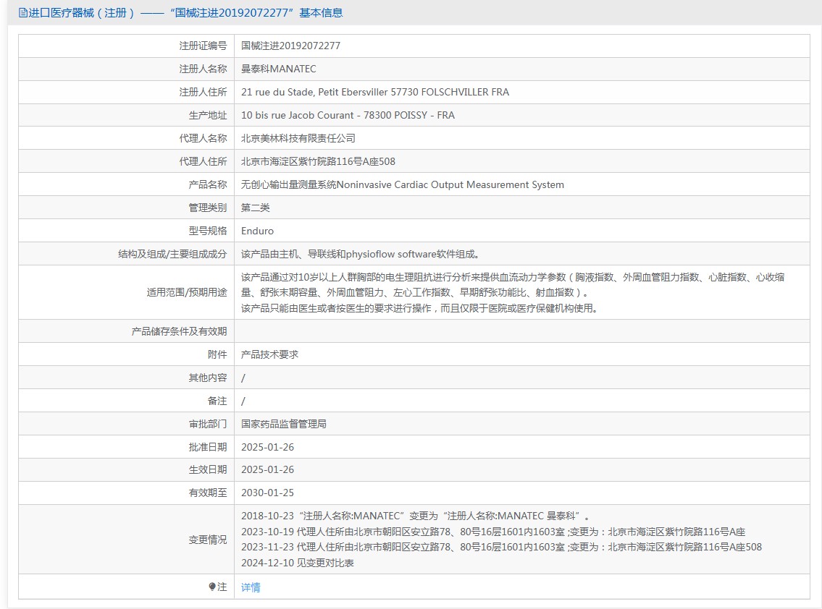Click the 适用范围/预期用途 row label
This screenshot has height=609, width=822.
coord(187,292)
